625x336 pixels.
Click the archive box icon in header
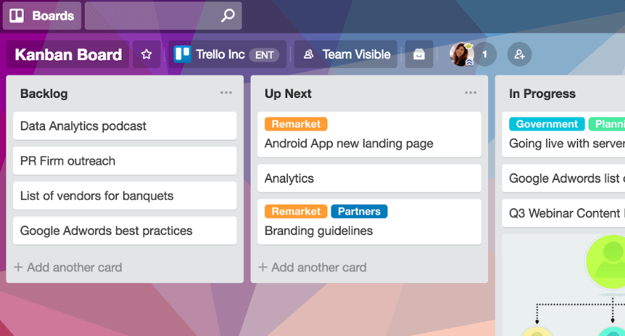pos(419,54)
